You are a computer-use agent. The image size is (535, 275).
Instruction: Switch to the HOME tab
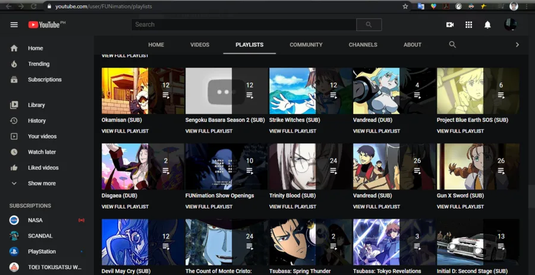[156, 45]
